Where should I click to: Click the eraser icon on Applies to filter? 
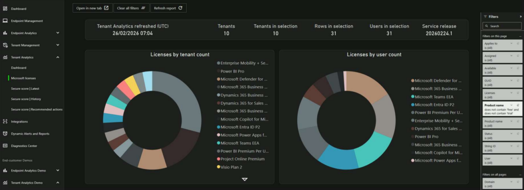click(518, 43)
